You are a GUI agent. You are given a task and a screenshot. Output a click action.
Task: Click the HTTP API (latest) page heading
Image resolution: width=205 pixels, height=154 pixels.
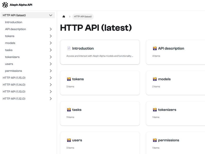click(96, 28)
